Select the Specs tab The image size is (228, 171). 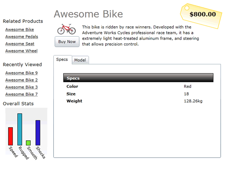[x=62, y=59]
